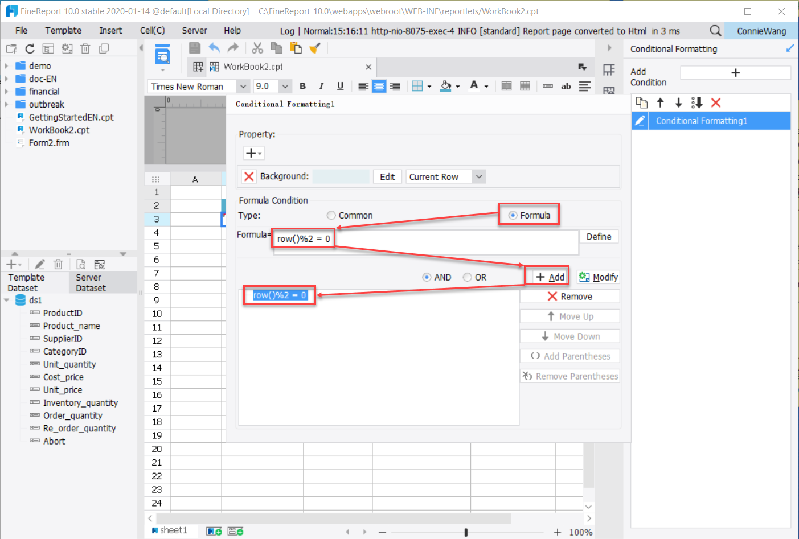Apply italic formatting from the toolbar
Screen dimensions: 799x539
pyautogui.click(x=321, y=86)
